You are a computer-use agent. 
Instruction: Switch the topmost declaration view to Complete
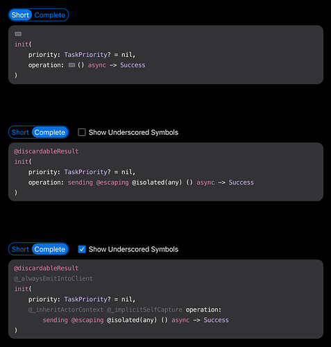coord(50,15)
